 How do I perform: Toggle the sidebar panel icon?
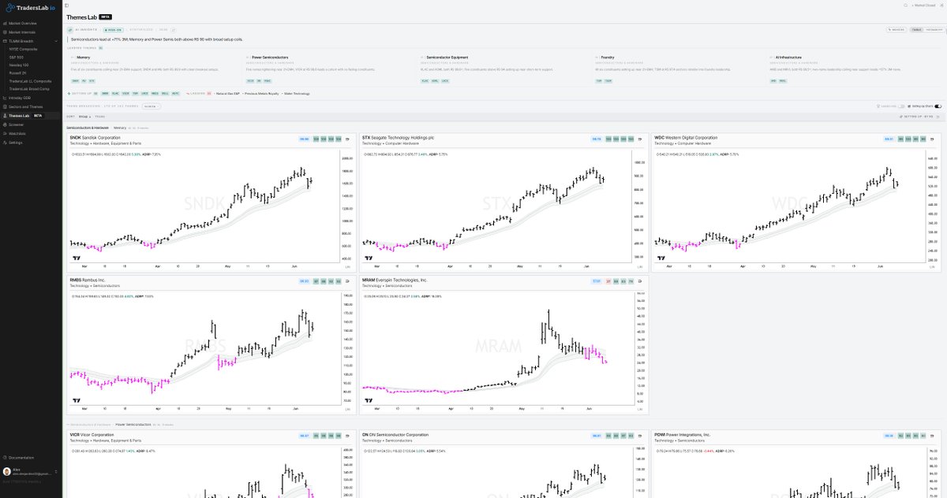[x=66, y=6]
